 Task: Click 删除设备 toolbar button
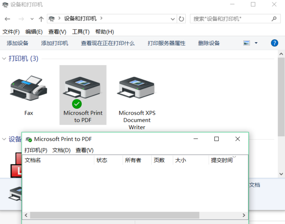pyautogui.click(x=209, y=43)
